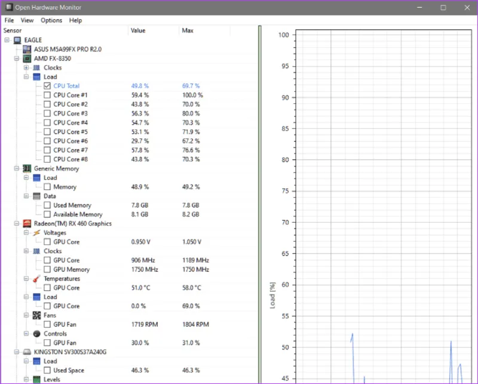Screen dimensions: 478x384
Task: Click the EAGLE computer icon
Action: click(x=17, y=40)
